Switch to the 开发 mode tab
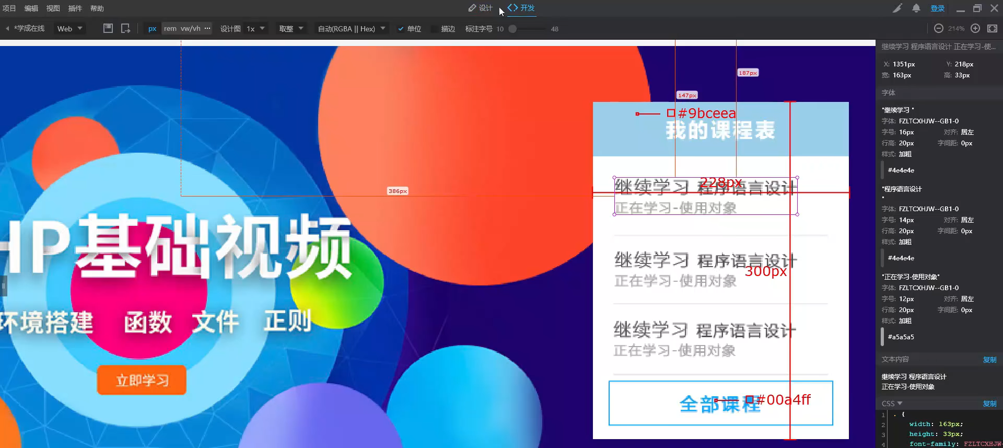Viewport: 1003px width, 448px height. pos(521,8)
